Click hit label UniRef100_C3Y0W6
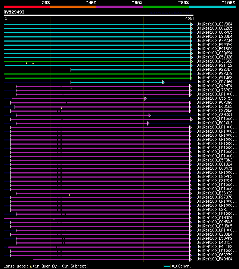239x269 pixels. (214, 111)
